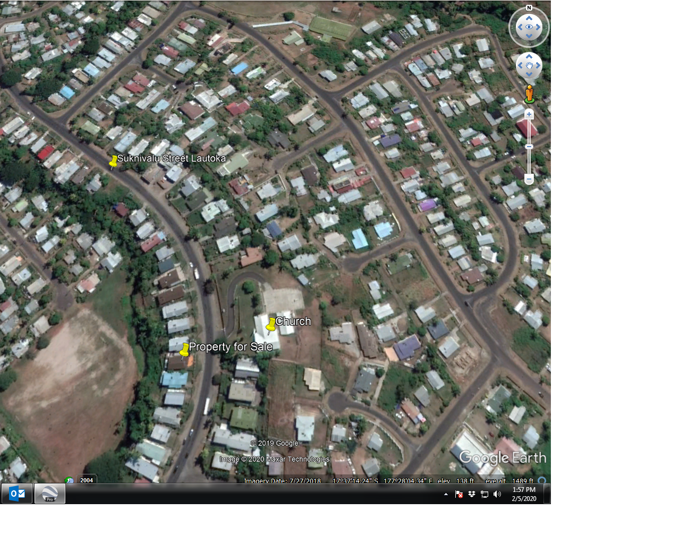Screen dimensions: 680x544
Task: Click the eye icon in look joystick
Action: pos(529,27)
